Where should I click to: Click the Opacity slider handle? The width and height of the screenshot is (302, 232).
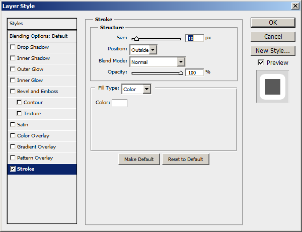coord(181,73)
